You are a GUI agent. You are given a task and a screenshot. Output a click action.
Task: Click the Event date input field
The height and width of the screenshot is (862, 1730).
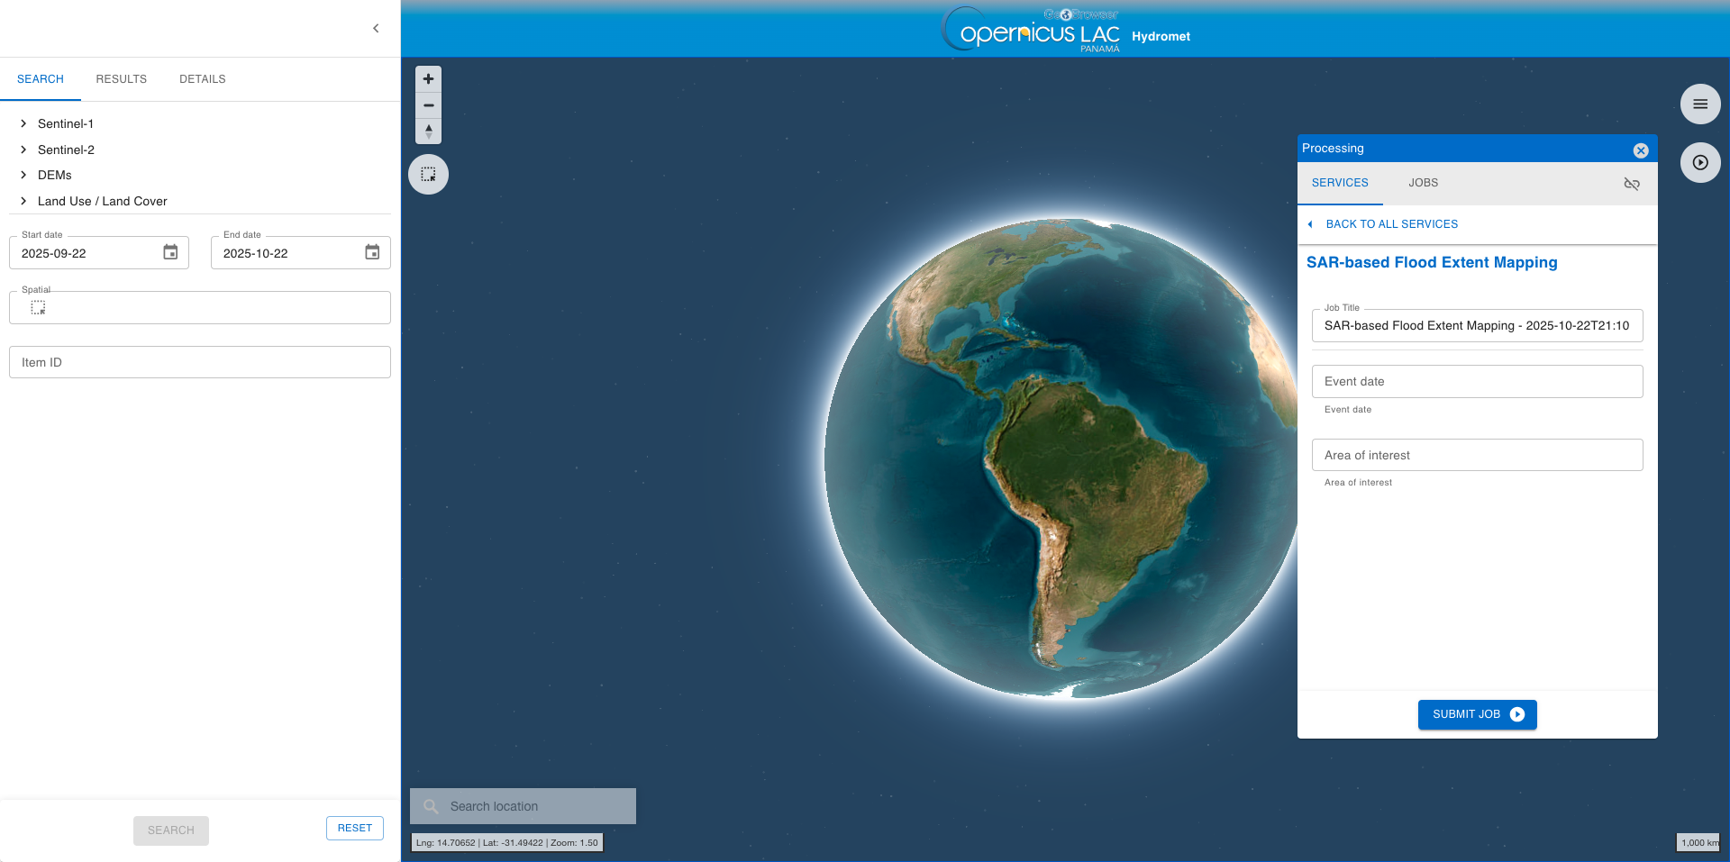pyautogui.click(x=1476, y=382)
